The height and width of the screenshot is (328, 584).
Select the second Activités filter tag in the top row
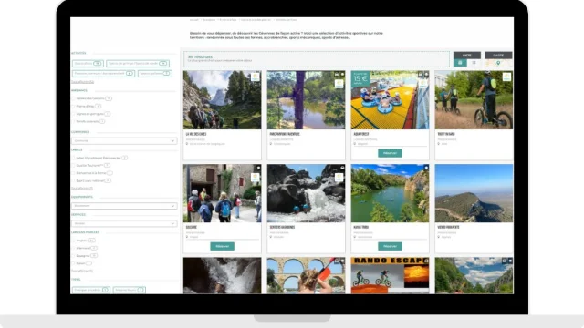138,64
